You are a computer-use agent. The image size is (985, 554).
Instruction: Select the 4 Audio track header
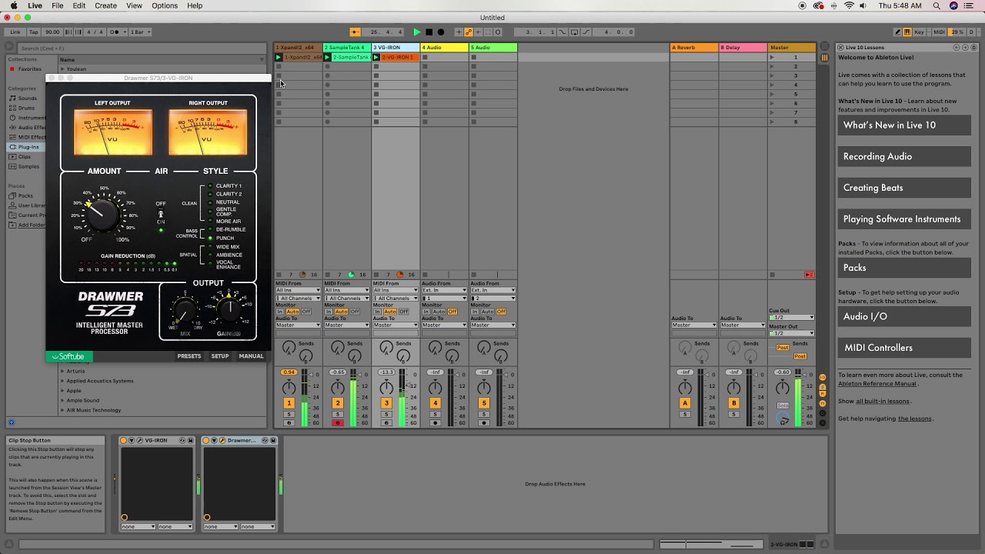pyautogui.click(x=445, y=48)
